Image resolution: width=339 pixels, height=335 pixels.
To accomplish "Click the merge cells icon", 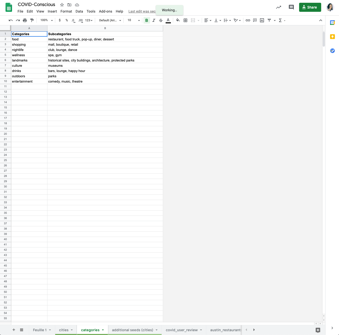I will (x=193, y=20).
